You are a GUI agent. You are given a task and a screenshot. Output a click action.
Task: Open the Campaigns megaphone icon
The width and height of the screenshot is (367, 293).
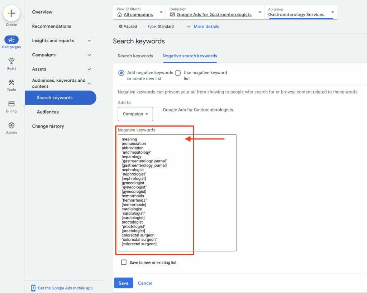[11, 40]
